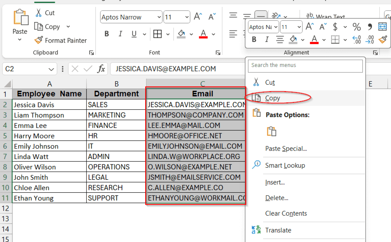This screenshot has height=242, width=391.
Task: Click Smart Lookup in the context menu
Action: 285,165
